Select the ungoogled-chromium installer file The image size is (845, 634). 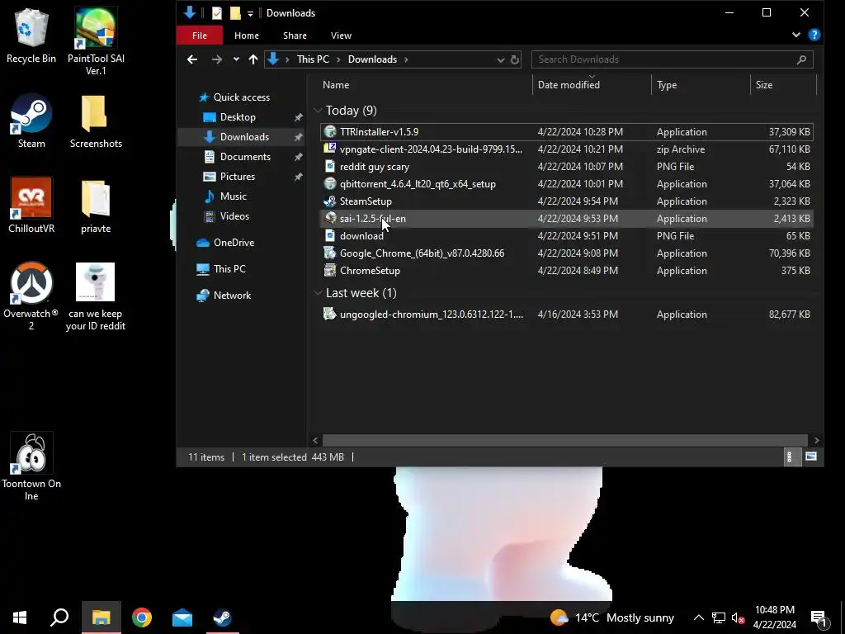(566, 315)
